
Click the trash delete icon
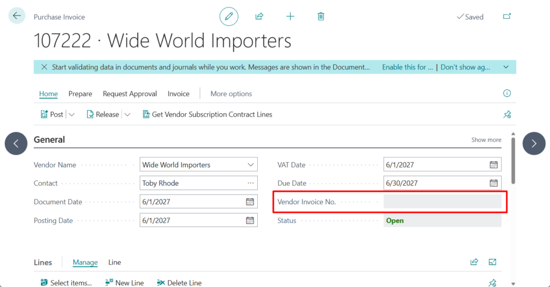321,17
